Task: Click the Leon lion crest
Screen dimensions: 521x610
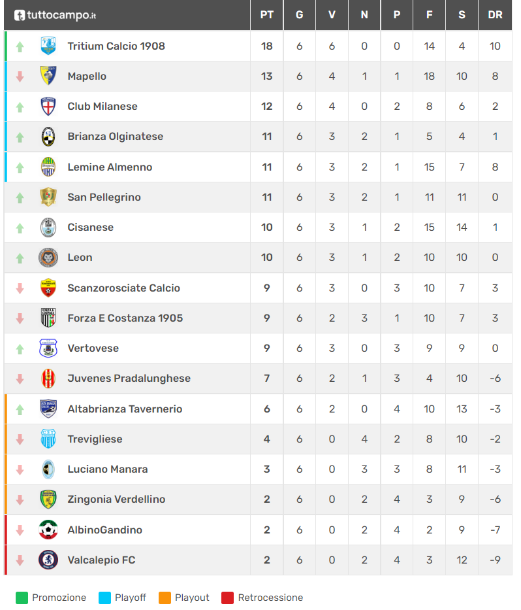Action: [x=48, y=258]
